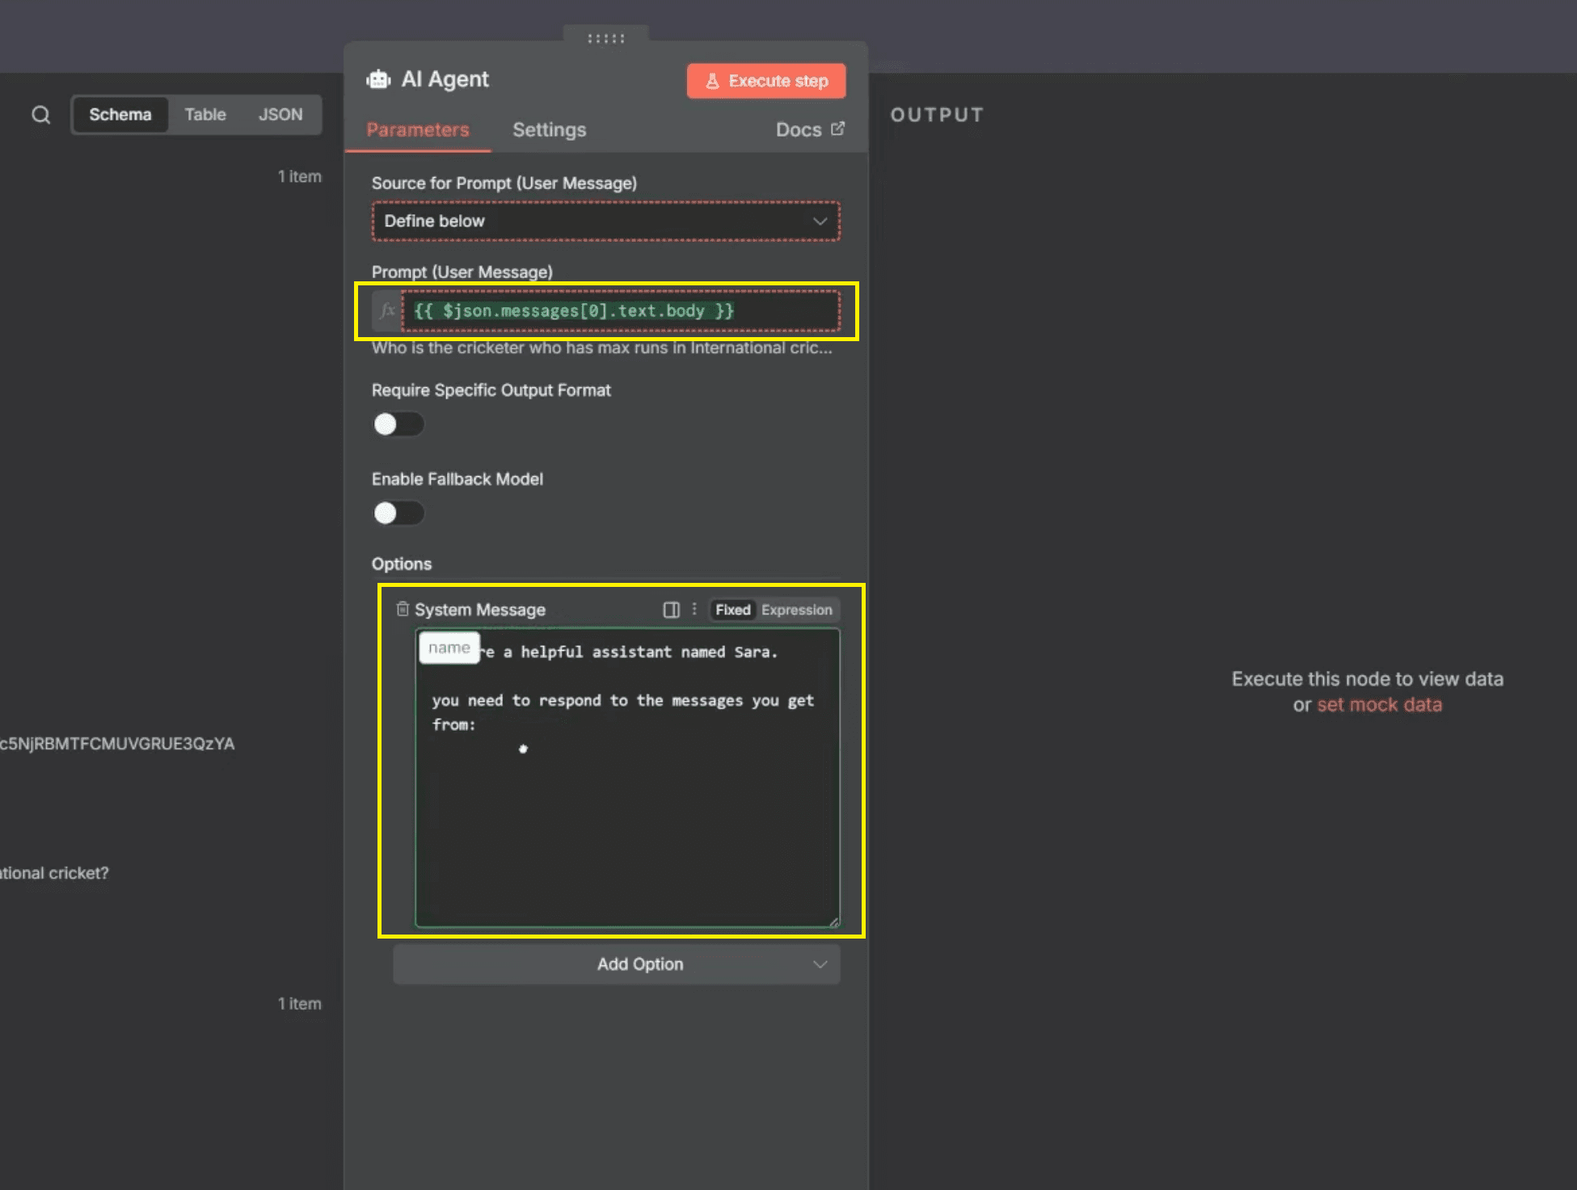Switch input view to JSON tab
The width and height of the screenshot is (1577, 1190).
click(x=280, y=115)
